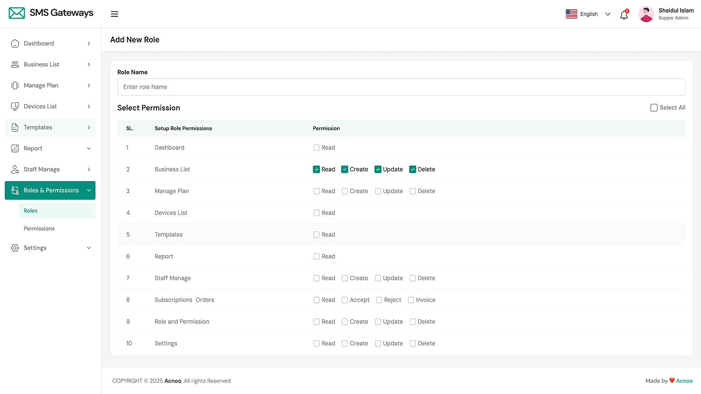
Task: Click the Dashboard home icon in sidebar
Action: tap(15, 44)
